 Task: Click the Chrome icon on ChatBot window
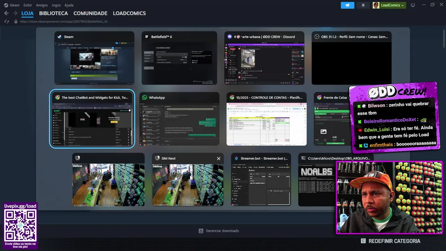click(x=57, y=98)
